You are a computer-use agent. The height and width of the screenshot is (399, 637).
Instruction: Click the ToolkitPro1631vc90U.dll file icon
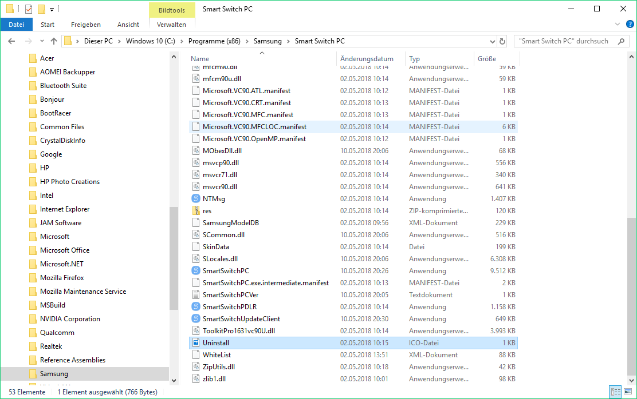point(196,331)
